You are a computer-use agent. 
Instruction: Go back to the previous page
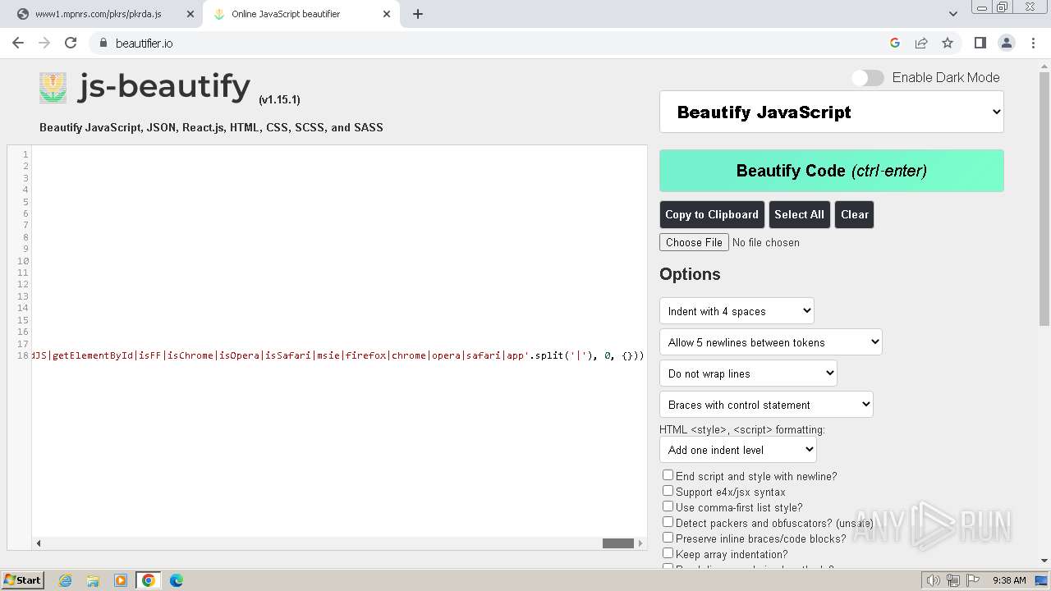point(18,43)
